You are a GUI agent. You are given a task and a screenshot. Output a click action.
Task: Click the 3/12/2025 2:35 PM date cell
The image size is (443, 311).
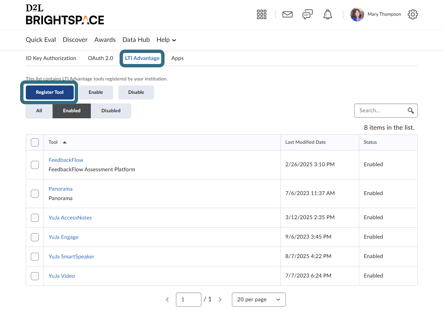point(310,217)
